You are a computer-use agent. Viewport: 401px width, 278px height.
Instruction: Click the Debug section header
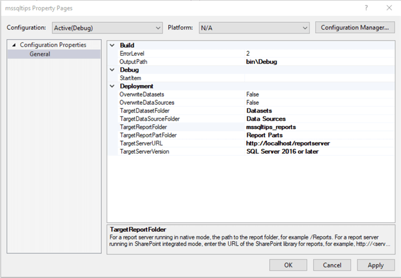coord(129,70)
